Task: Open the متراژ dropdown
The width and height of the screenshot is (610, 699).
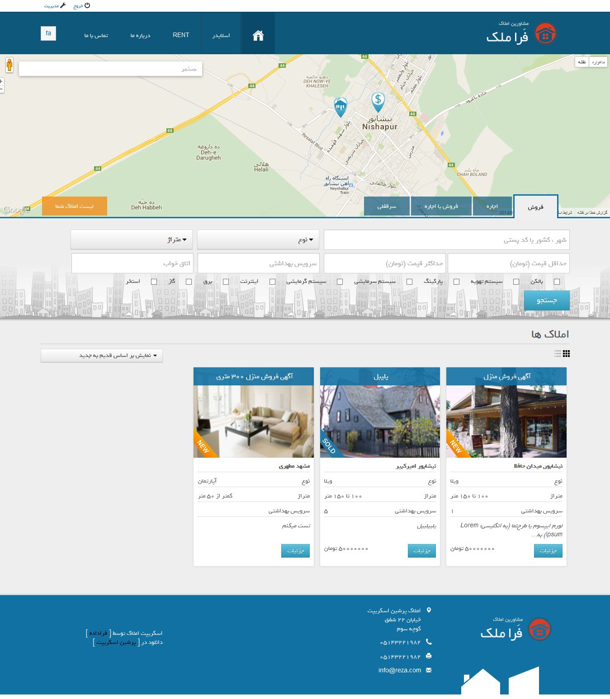Action: tap(132, 239)
